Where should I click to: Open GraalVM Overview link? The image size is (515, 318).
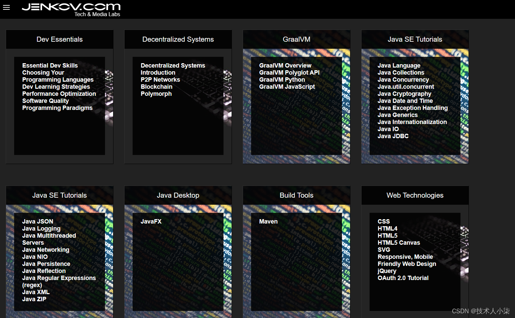tap(285, 66)
